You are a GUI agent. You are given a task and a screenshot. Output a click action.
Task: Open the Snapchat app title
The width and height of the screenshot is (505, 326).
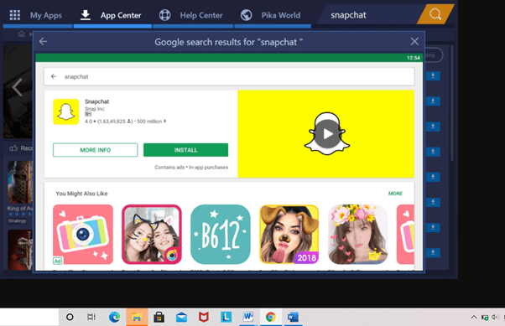click(x=96, y=101)
